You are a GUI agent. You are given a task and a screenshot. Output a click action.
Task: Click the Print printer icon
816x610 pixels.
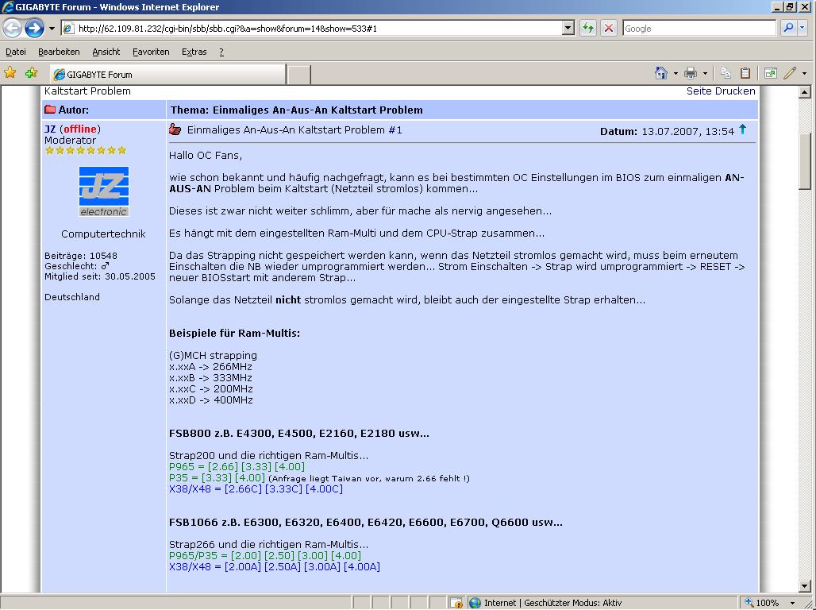point(691,73)
